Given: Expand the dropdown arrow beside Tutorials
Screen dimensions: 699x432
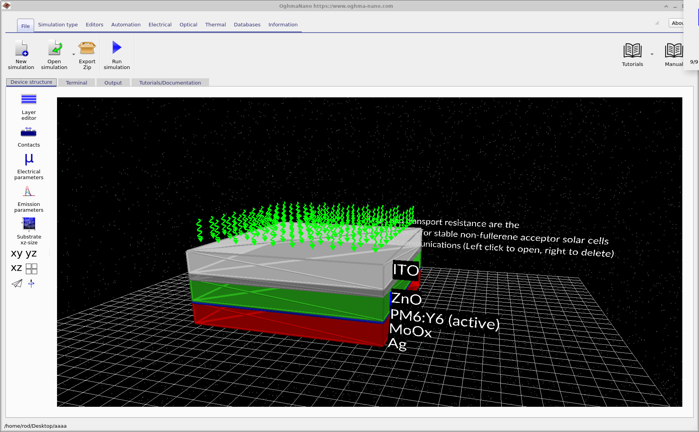Looking at the screenshot, I should pyautogui.click(x=652, y=54).
